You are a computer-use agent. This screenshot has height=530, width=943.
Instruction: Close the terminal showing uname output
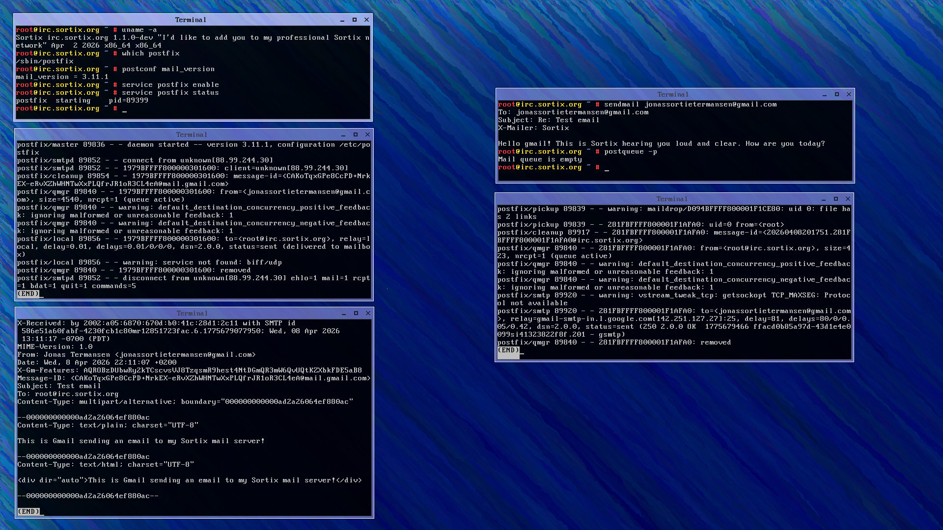pyautogui.click(x=366, y=20)
